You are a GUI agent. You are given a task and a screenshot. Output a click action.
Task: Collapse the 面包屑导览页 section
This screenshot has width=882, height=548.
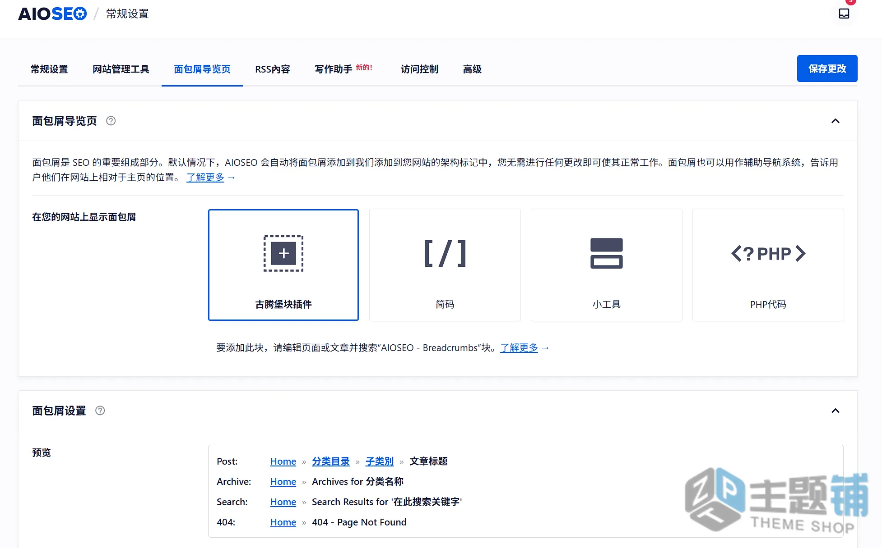[836, 121]
